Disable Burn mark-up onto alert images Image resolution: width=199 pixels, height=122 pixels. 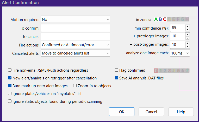(x=10, y=86)
